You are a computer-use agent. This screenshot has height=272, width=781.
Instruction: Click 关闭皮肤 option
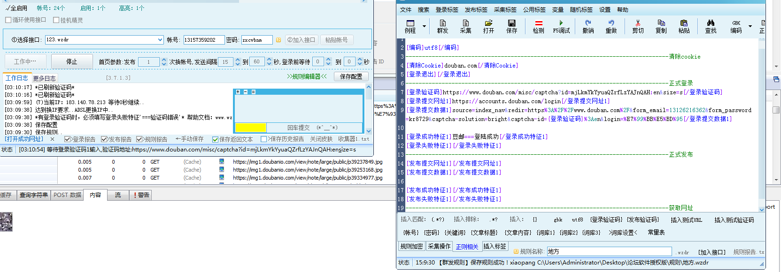(x=321, y=139)
